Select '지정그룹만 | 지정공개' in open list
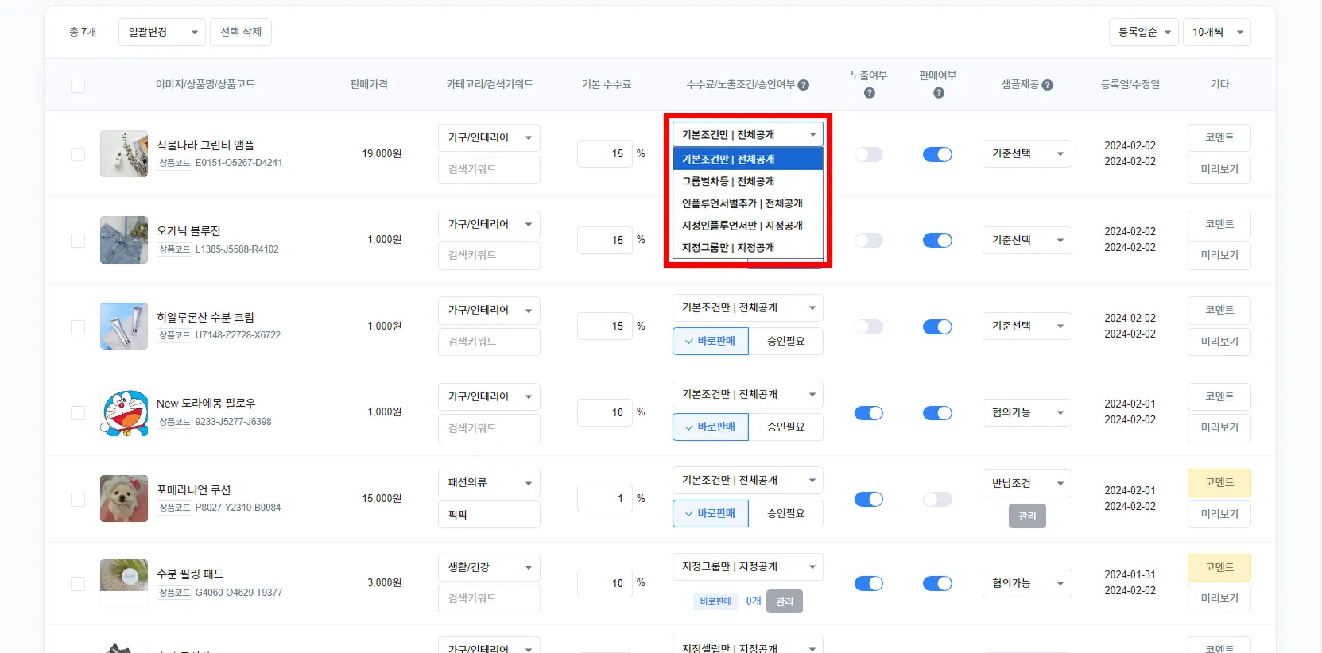 point(747,248)
